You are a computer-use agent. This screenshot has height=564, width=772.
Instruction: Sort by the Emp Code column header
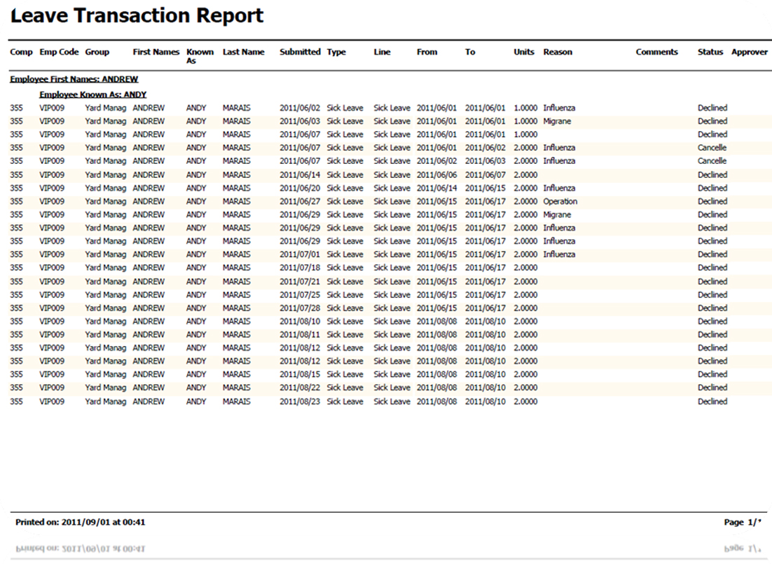click(58, 52)
